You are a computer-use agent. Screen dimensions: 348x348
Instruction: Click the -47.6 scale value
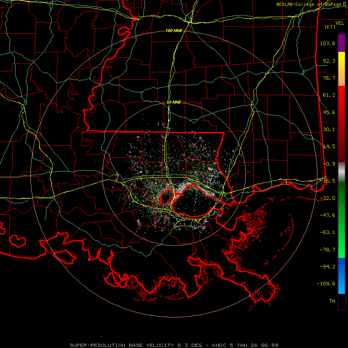(x=328, y=215)
